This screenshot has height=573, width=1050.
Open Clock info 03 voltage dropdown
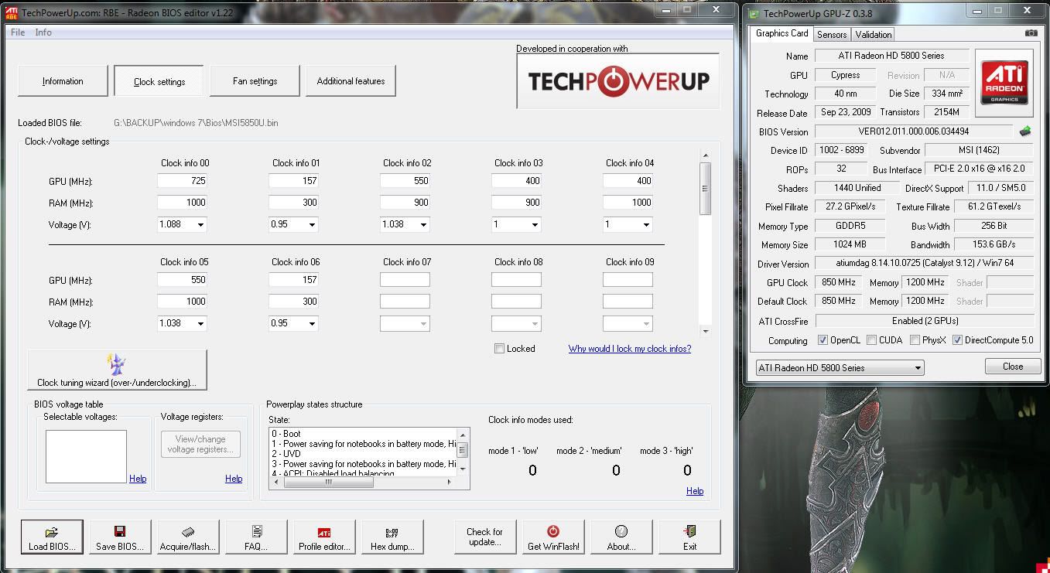(x=534, y=224)
